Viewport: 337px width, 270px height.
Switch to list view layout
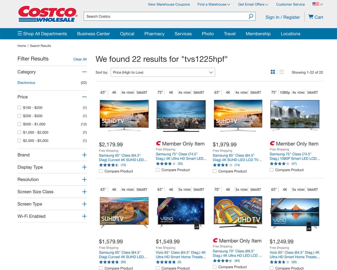282,72
